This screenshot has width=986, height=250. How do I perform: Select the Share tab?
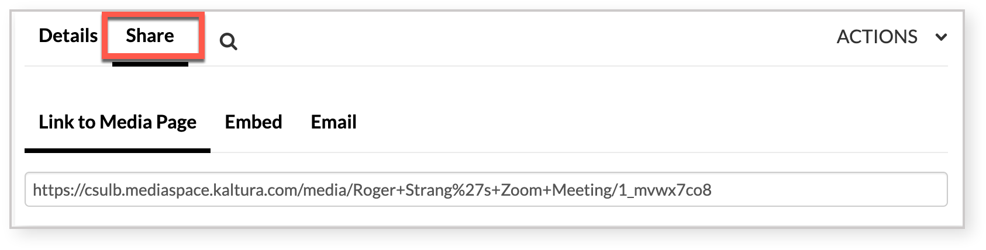tap(150, 36)
